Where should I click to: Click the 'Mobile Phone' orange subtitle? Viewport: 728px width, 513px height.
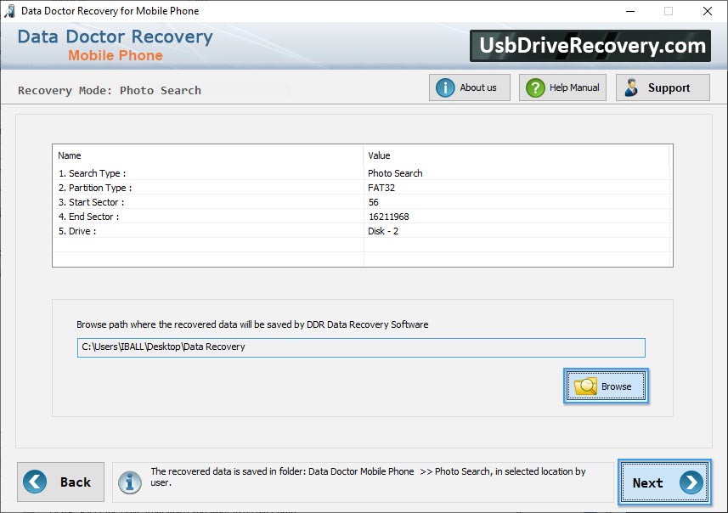point(116,55)
